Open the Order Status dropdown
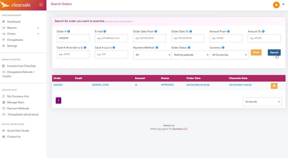288x158 pixels. (x=190, y=55)
